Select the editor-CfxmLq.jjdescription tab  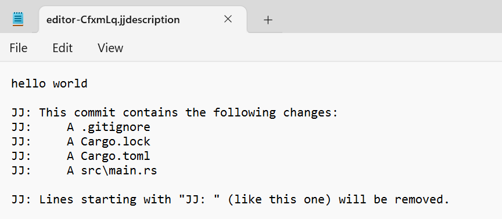pyautogui.click(x=142, y=20)
